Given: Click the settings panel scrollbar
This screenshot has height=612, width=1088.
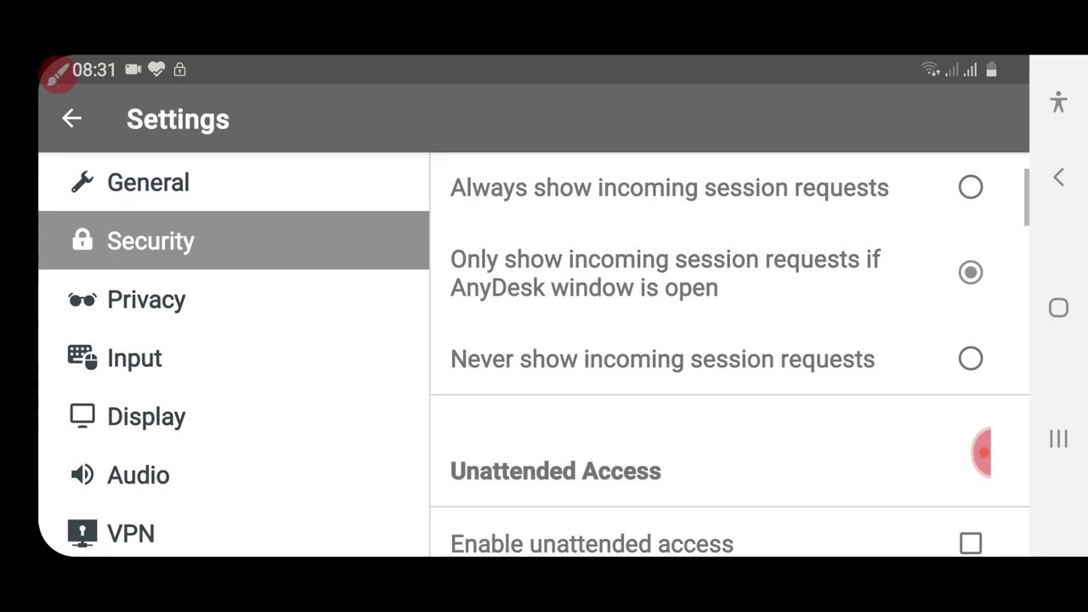Looking at the screenshot, I should click(1027, 197).
